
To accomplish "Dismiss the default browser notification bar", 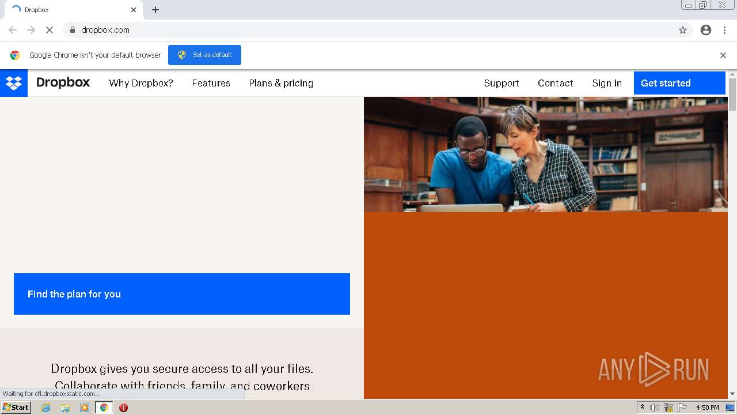I will [723, 55].
